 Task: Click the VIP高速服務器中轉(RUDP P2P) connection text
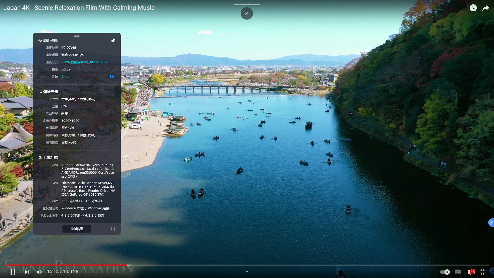tap(84, 62)
